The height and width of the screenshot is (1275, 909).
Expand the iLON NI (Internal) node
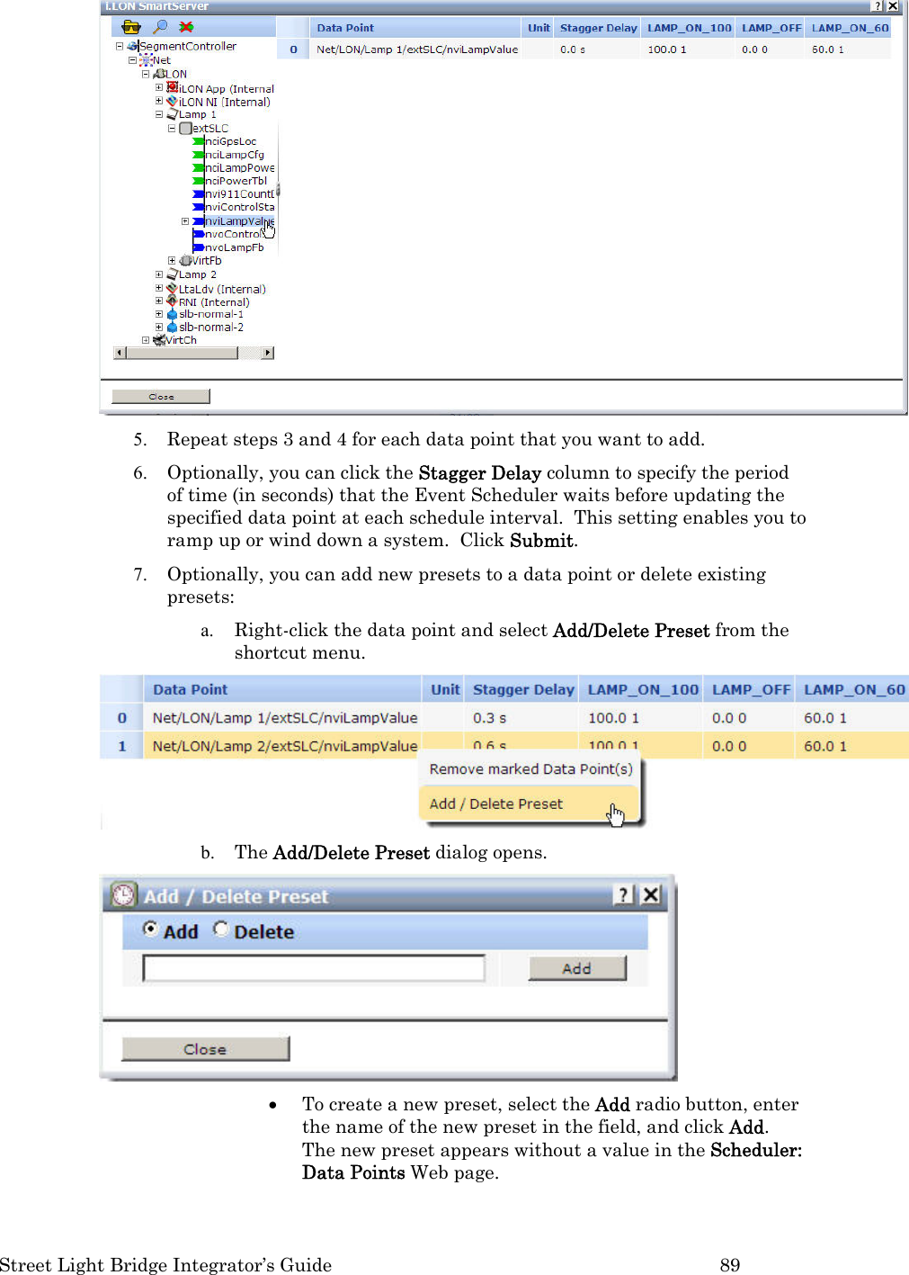coord(159,102)
